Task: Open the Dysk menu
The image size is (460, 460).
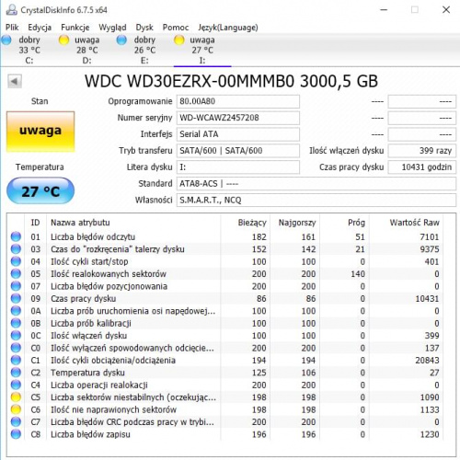Action: (x=144, y=28)
